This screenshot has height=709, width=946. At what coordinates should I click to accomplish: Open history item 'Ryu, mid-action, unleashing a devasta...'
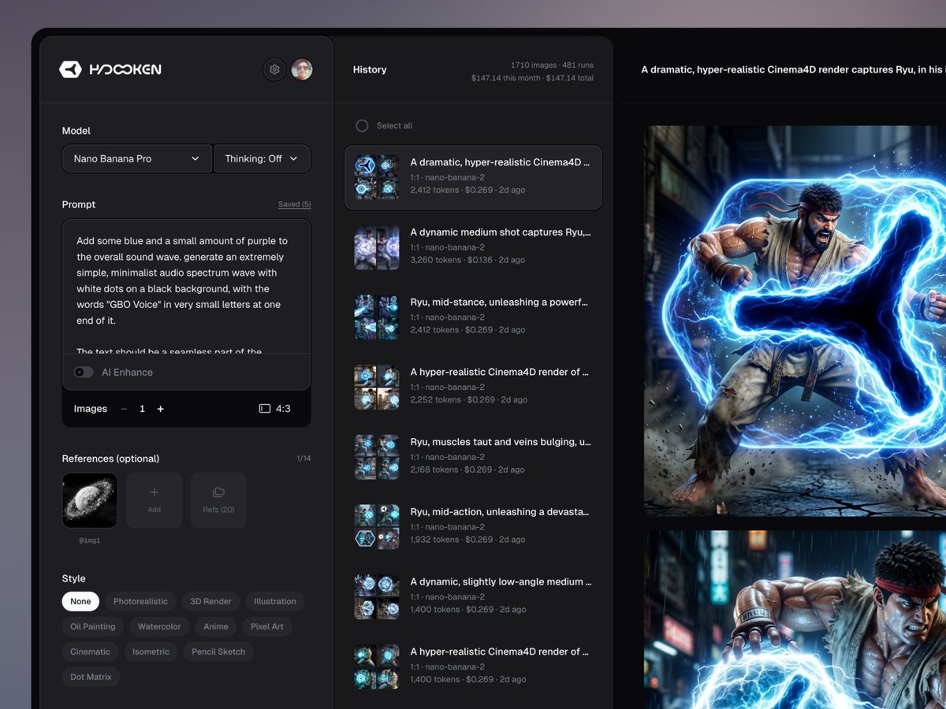tap(473, 526)
